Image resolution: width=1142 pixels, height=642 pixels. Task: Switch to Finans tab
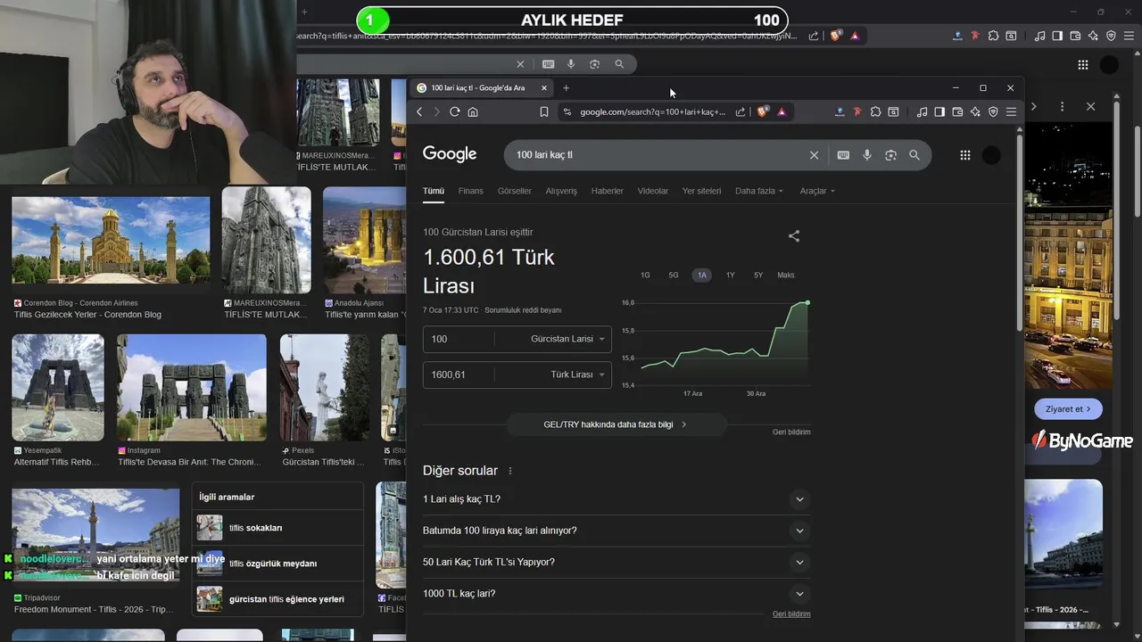[470, 191]
